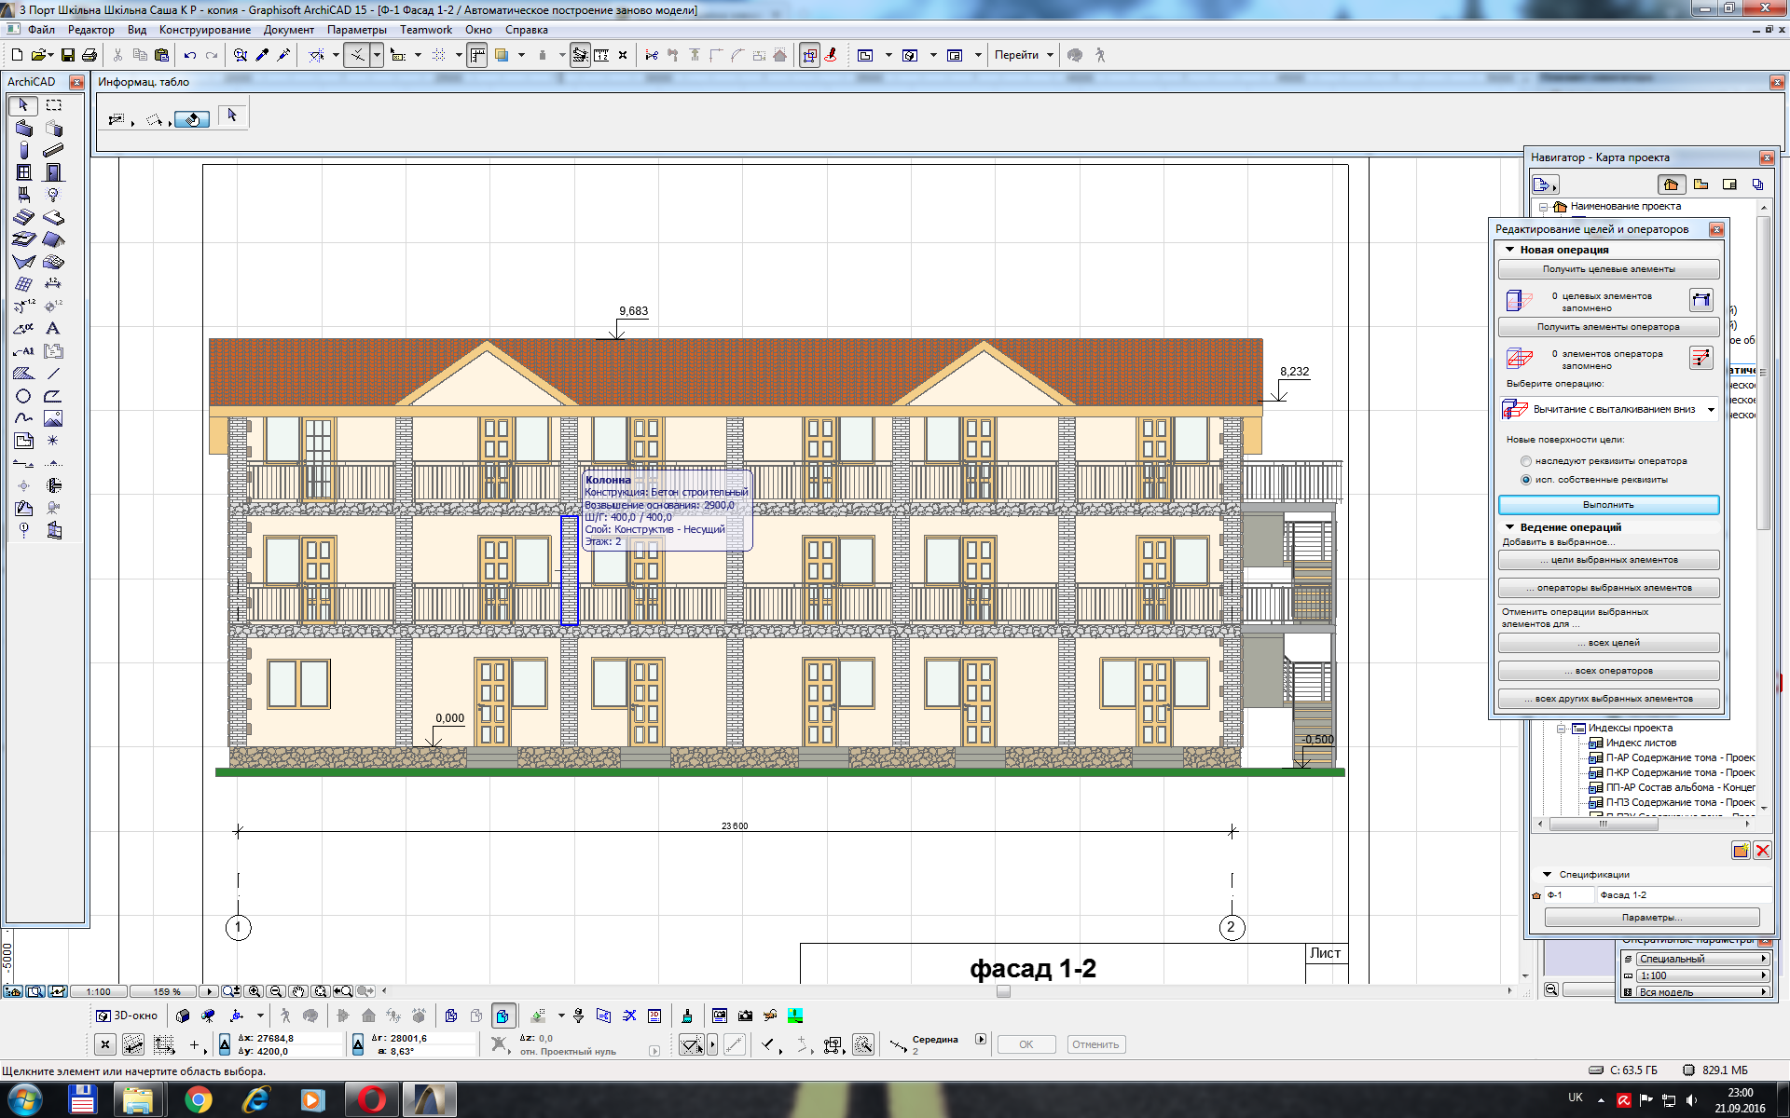Open the Файл menu

[x=41, y=30]
